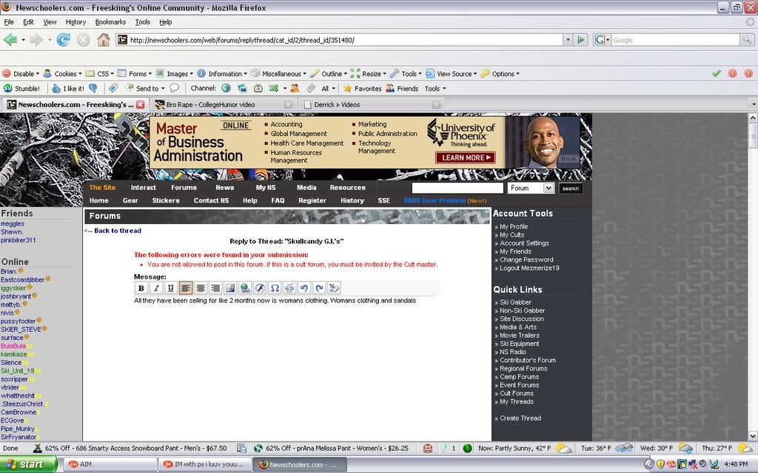The image size is (758, 473).
Task: Open the Forum search scope dropdown
Action: (x=531, y=188)
